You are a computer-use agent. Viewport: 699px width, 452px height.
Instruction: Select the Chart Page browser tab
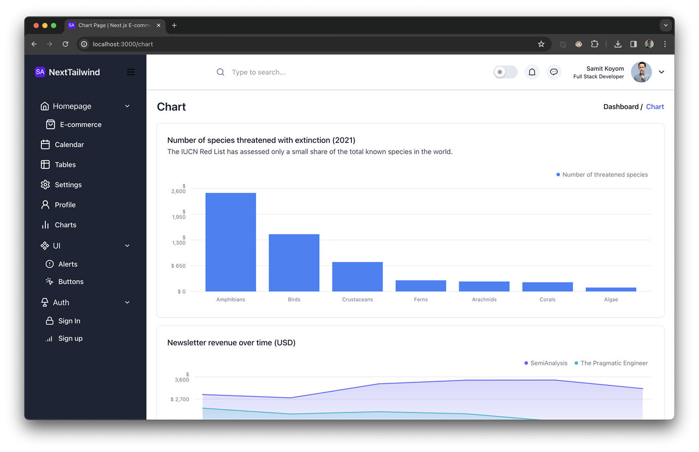[114, 25]
